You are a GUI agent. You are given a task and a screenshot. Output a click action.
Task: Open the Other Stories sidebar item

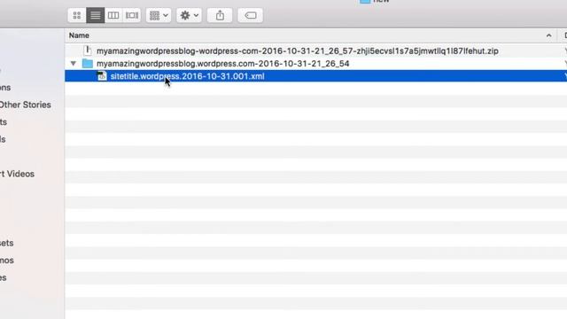click(x=26, y=105)
